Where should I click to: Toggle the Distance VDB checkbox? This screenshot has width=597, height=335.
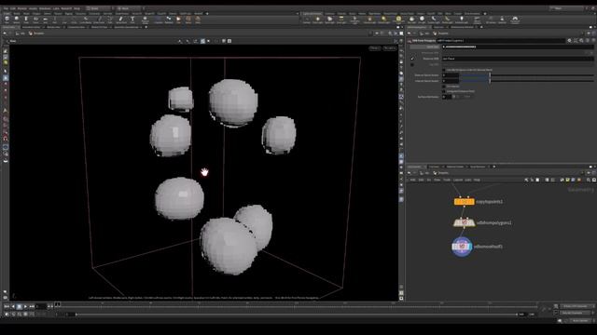(x=412, y=59)
